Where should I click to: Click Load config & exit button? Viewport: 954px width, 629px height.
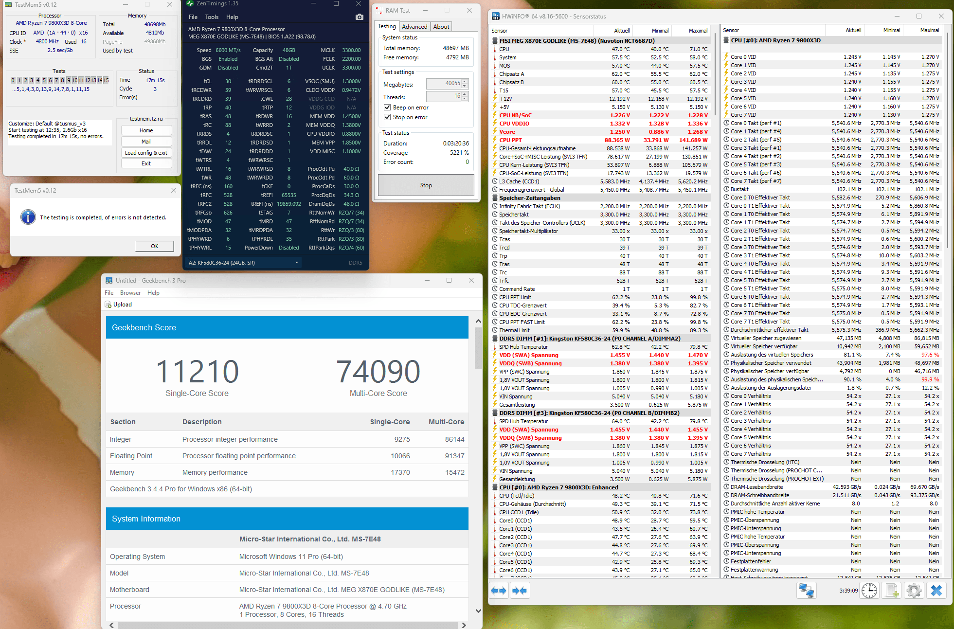coord(146,153)
